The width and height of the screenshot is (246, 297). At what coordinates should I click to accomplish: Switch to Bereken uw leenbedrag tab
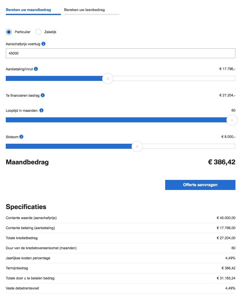point(84,10)
